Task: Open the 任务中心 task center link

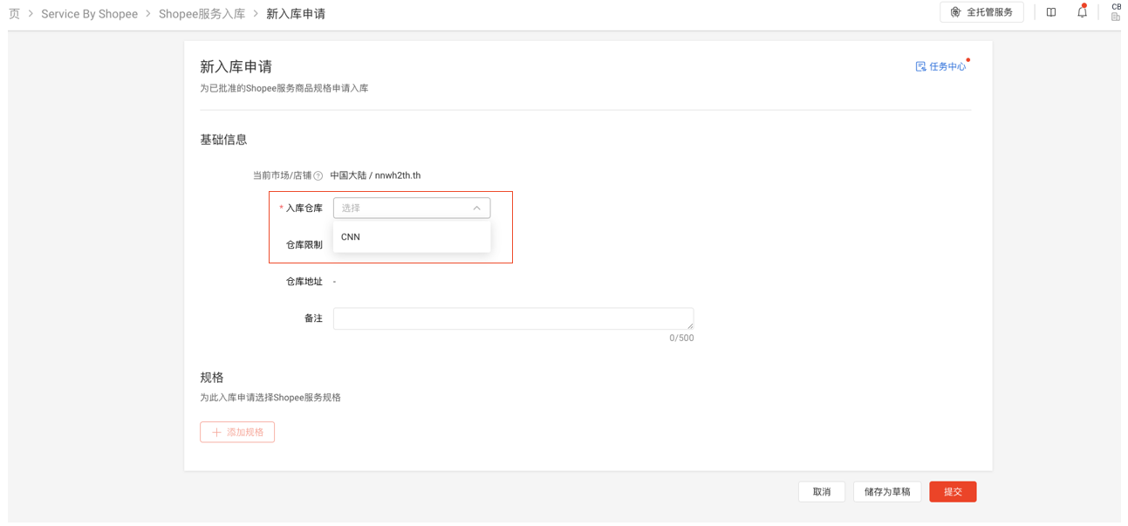Action: (x=941, y=66)
